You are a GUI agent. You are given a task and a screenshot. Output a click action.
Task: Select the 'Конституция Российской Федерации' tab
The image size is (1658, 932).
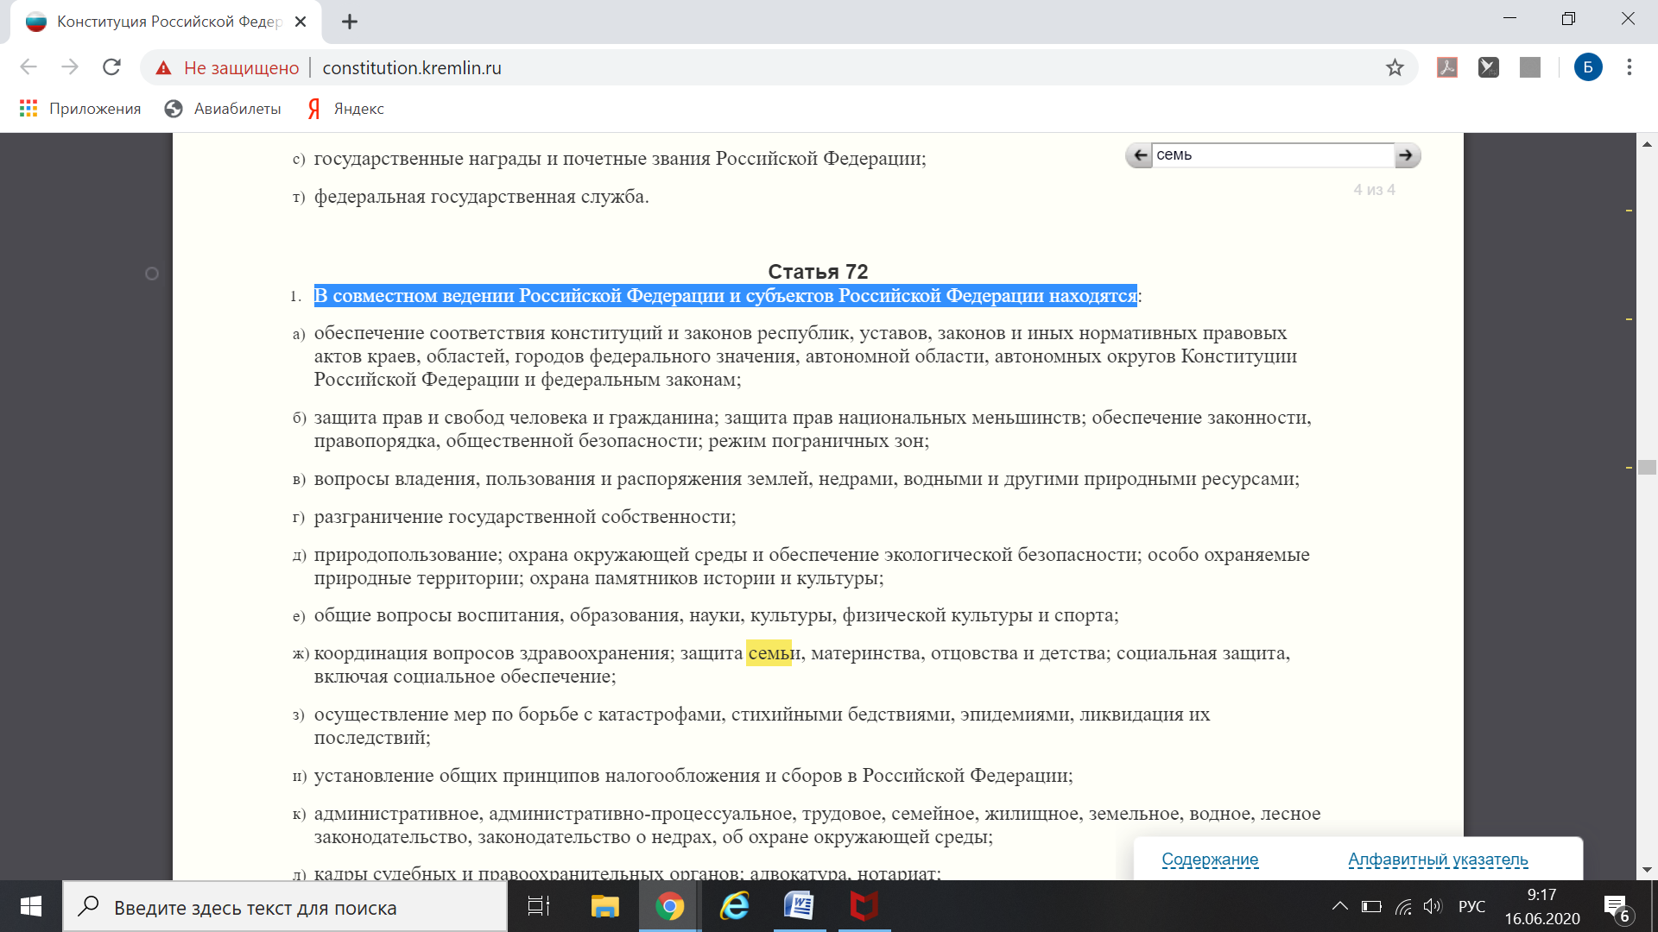point(166,22)
